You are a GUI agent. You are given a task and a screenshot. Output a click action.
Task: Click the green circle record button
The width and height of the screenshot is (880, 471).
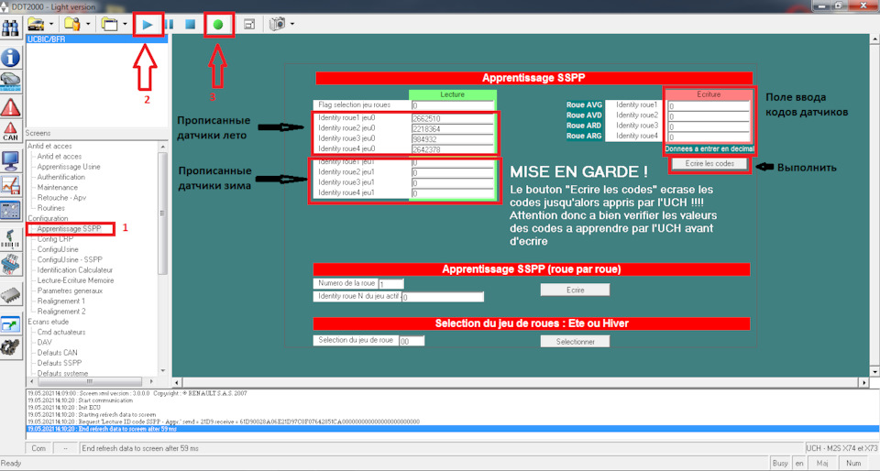[x=218, y=24]
